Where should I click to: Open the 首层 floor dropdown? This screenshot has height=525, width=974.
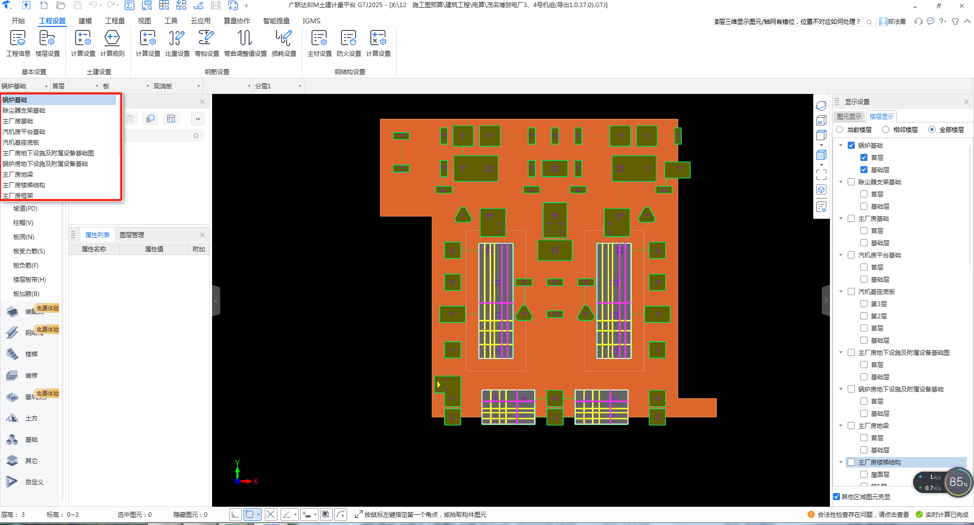coord(76,86)
